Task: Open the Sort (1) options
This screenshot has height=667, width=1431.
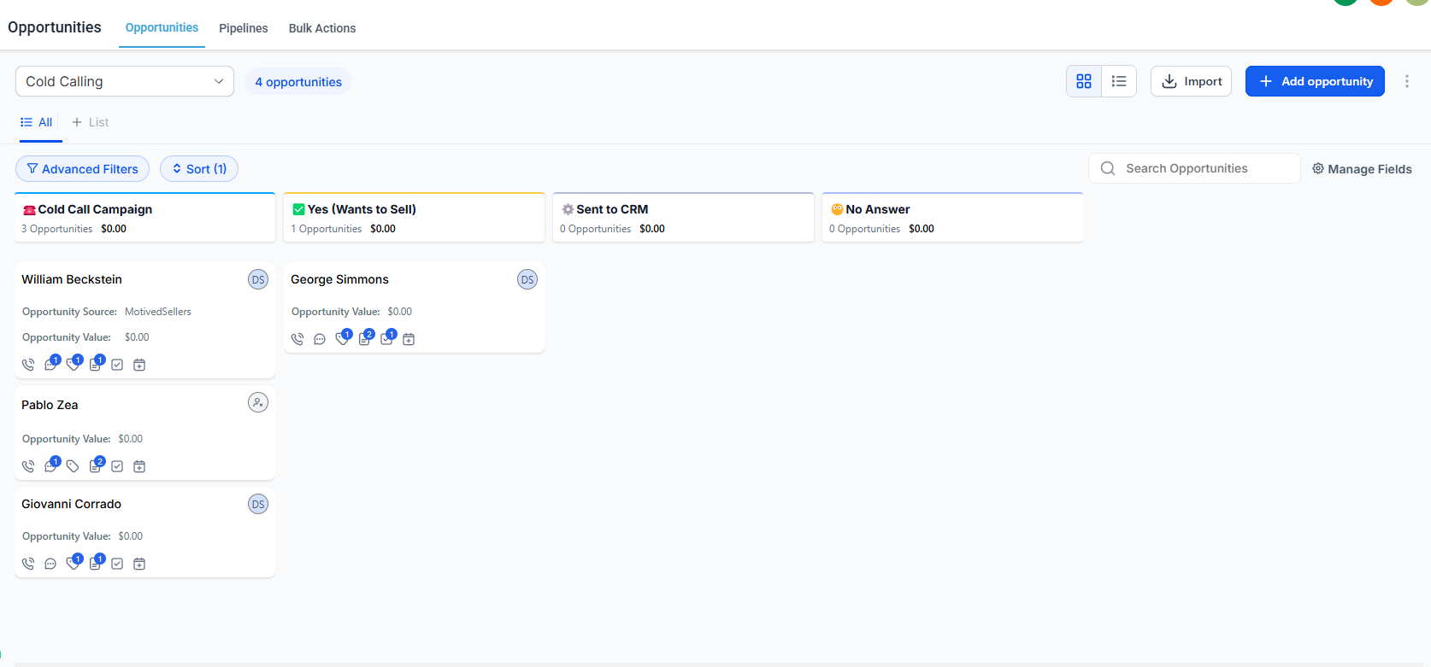Action: pyautogui.click(x=199, y=168)
